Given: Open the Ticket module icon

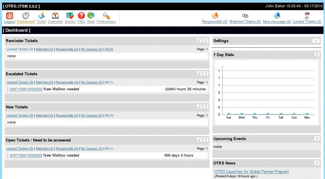Looking at the screenshot, I should [x=41, y=16].
